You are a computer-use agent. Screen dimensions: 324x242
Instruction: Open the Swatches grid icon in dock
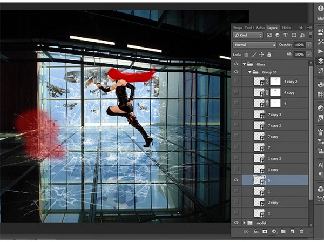(320, 94)
